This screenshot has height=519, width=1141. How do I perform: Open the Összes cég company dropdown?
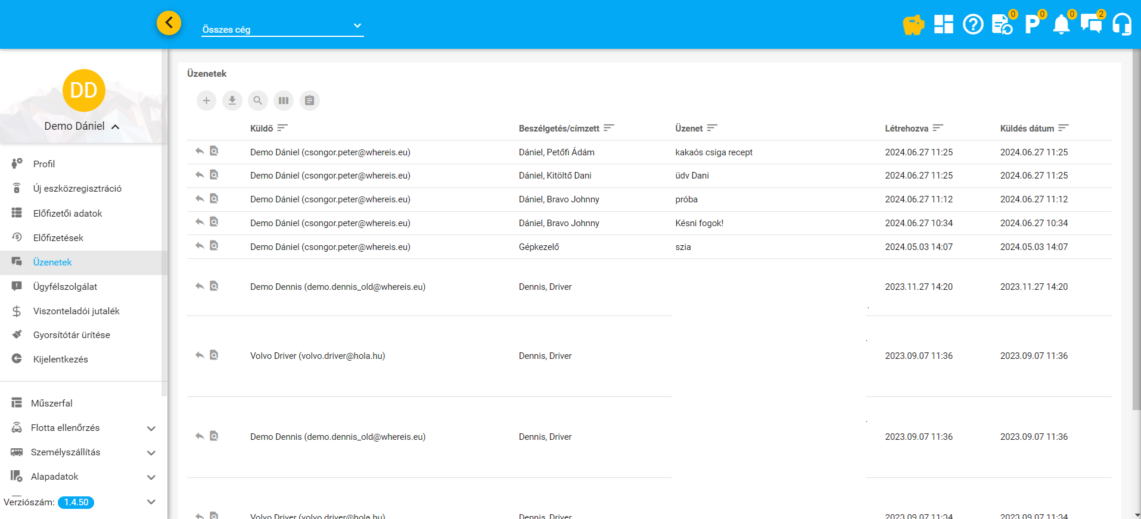(282, 27)
